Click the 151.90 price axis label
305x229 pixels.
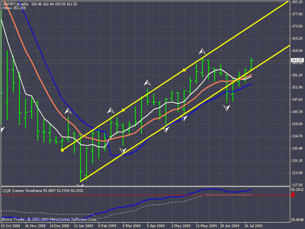click(297, 87)
